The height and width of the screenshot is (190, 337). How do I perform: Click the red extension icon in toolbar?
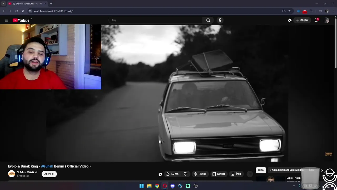305,11
